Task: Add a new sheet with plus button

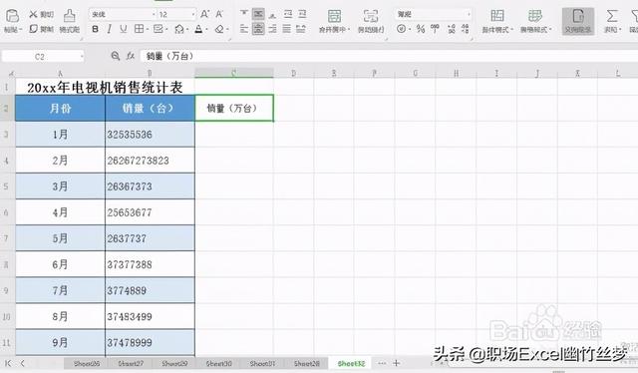Action: [x=396, y=363]
